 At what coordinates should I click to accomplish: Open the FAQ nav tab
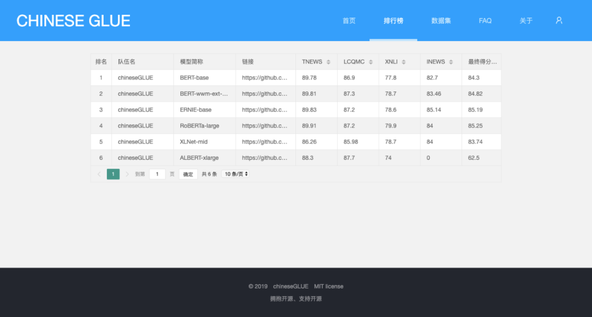(x=485, y=21)
